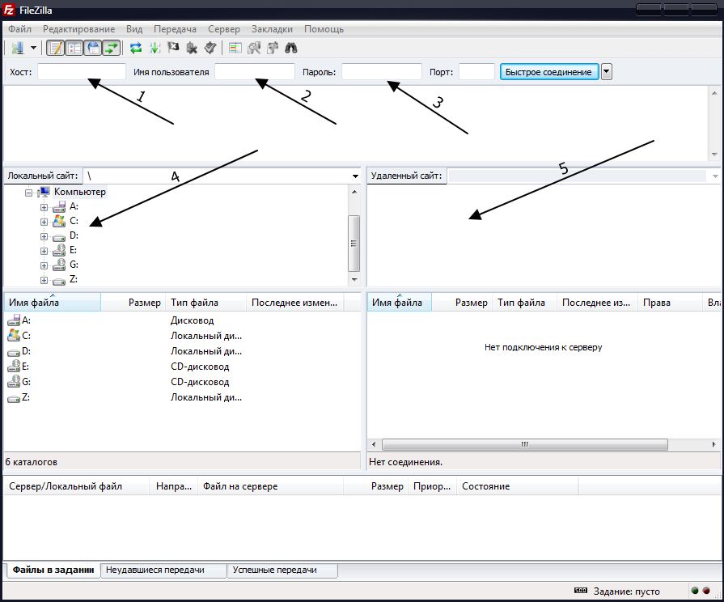Expand the D: drive tree node
724x602 pixels.
pos(44,236)
